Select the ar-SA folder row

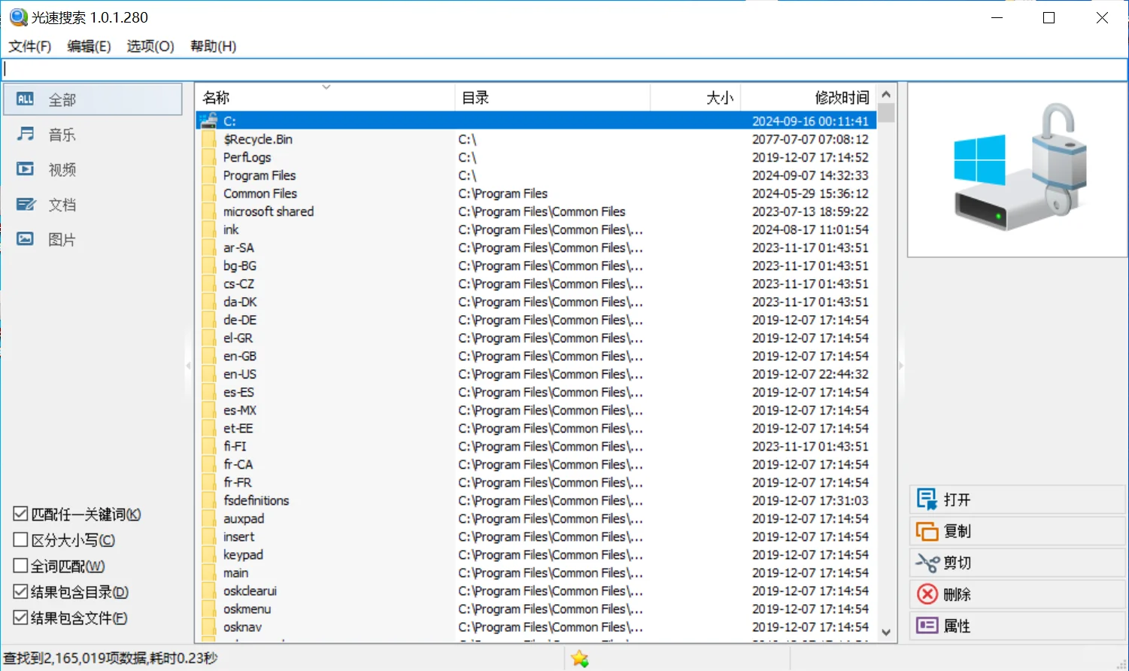pos(536,247)
